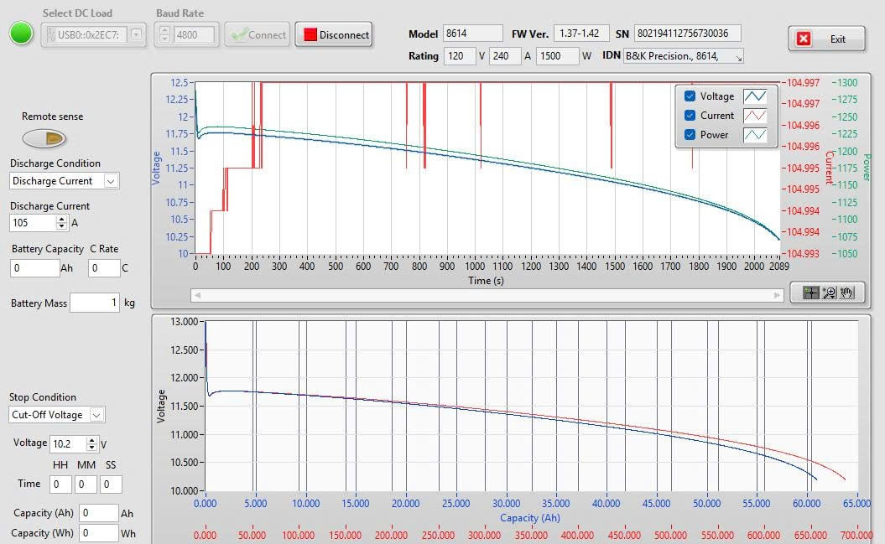
Task: Click the red X Exit button
Action: [826, 39]
